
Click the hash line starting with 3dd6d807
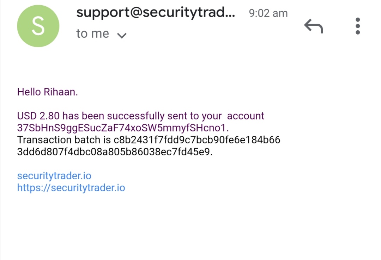coord(115,152)
